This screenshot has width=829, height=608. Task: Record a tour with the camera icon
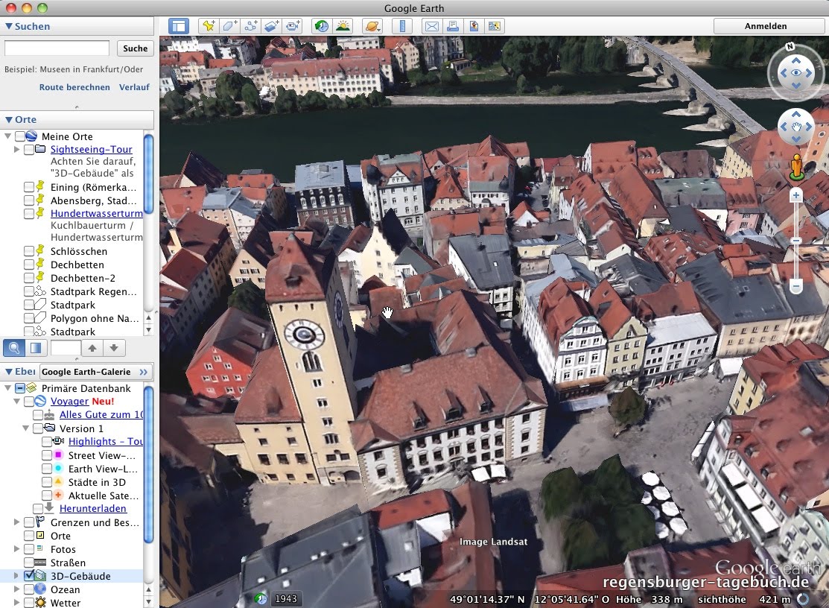click(293, 26)
